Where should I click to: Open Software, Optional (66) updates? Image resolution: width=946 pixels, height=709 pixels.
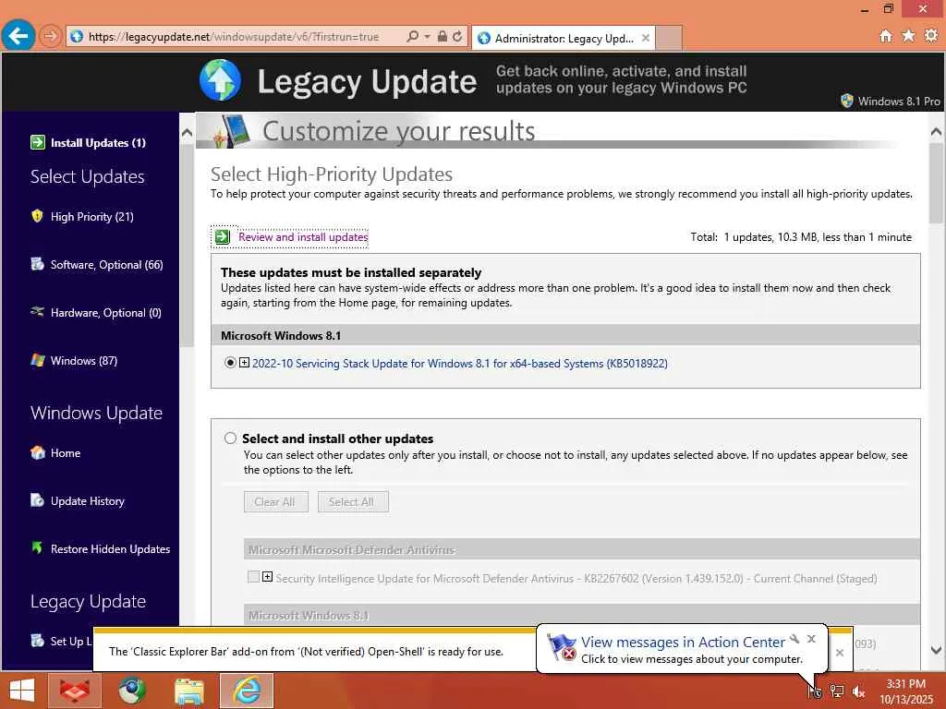click(x=107, y=265)
